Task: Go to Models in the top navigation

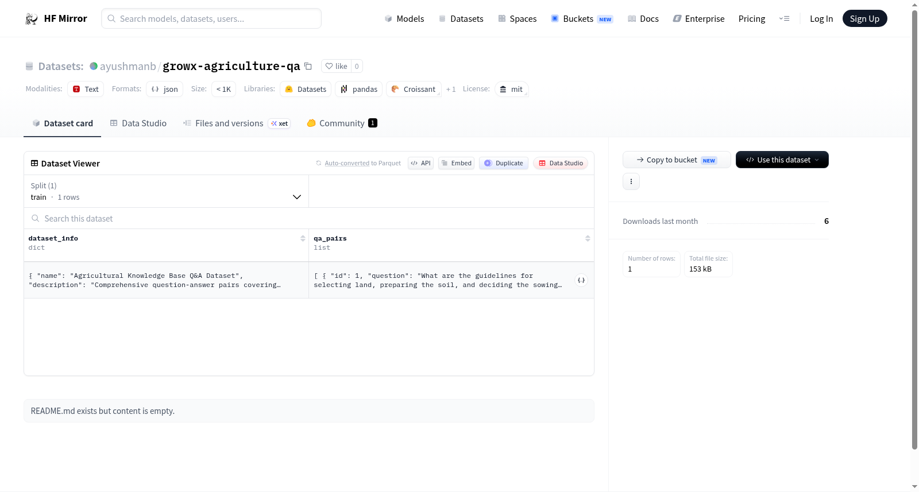Action: pos(404,19)
